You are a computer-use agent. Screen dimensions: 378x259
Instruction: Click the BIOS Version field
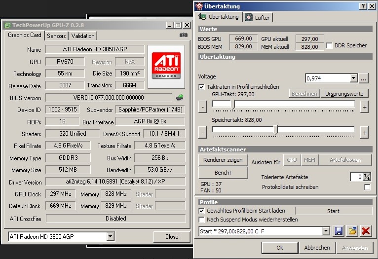coord(109,98)
